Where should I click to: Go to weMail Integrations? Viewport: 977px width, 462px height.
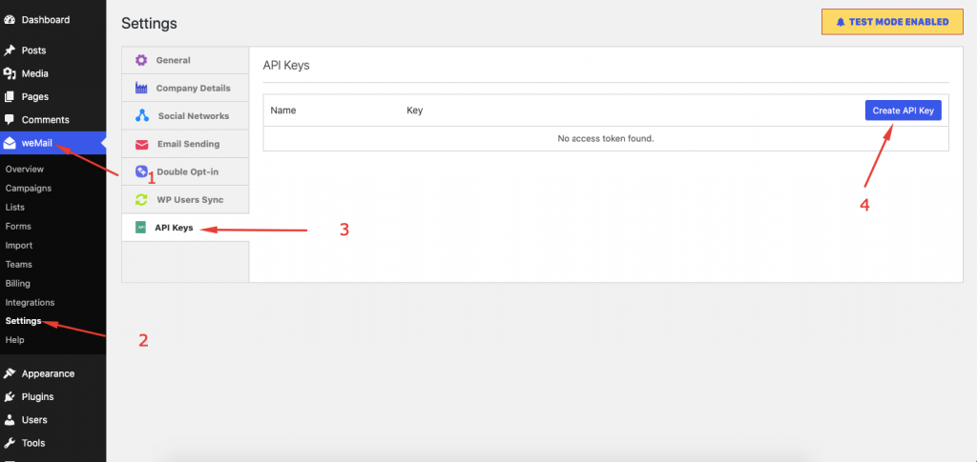[x=30, y=303]
